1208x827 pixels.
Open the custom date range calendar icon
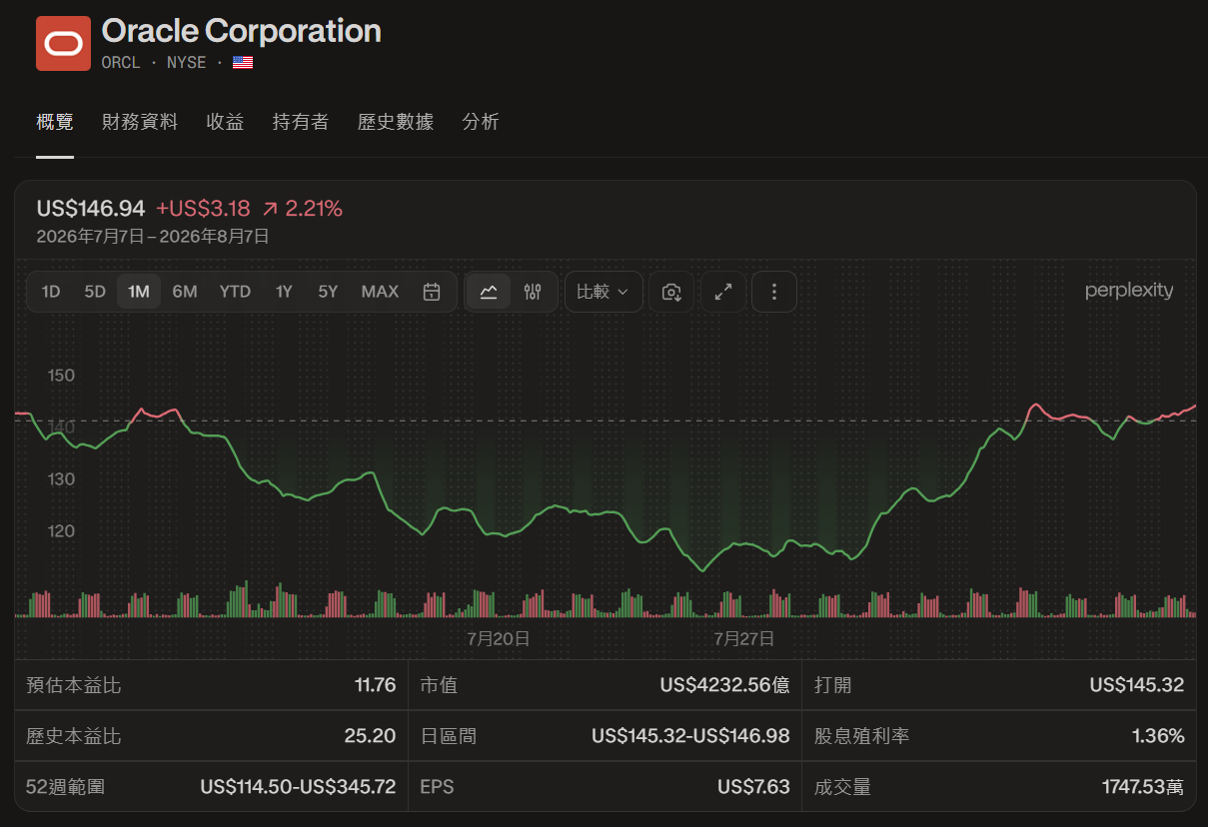coord(432,292)
